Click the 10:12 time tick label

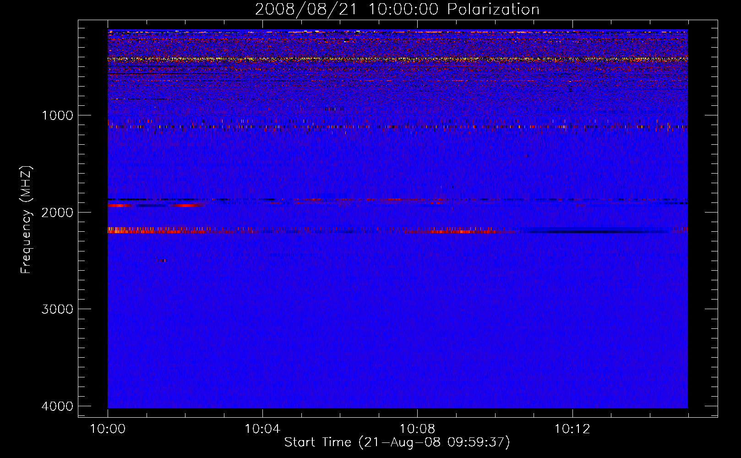[x=572, y=429]
